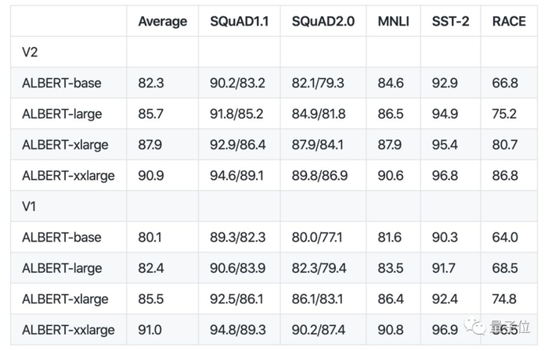Click the V1 section row label
This screenshot has width=548, height=351.
click(31, 206)
